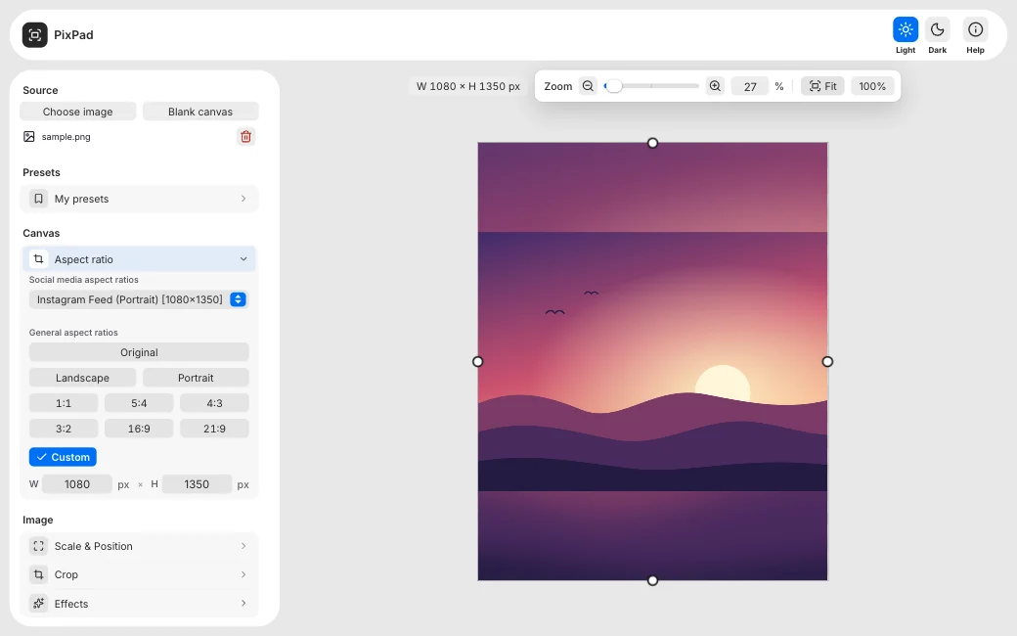Choose Portrait orientation

point(196,378)
